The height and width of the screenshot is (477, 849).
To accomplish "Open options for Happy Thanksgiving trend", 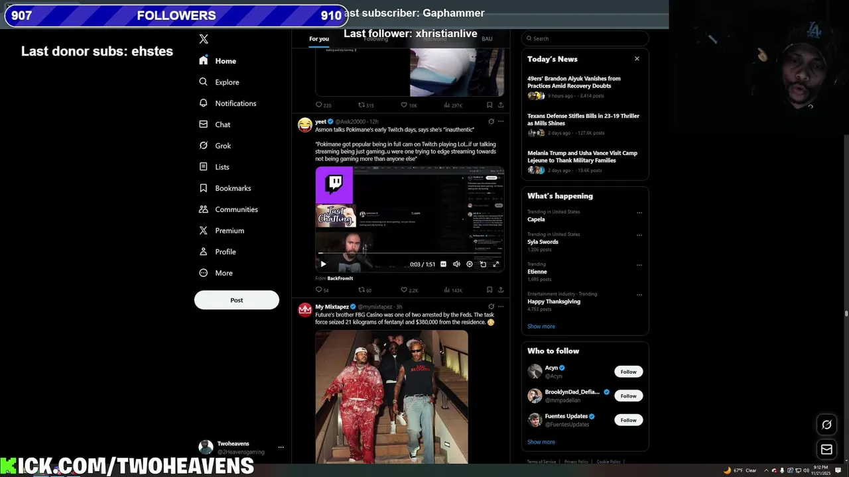I will tap(639, 295).
